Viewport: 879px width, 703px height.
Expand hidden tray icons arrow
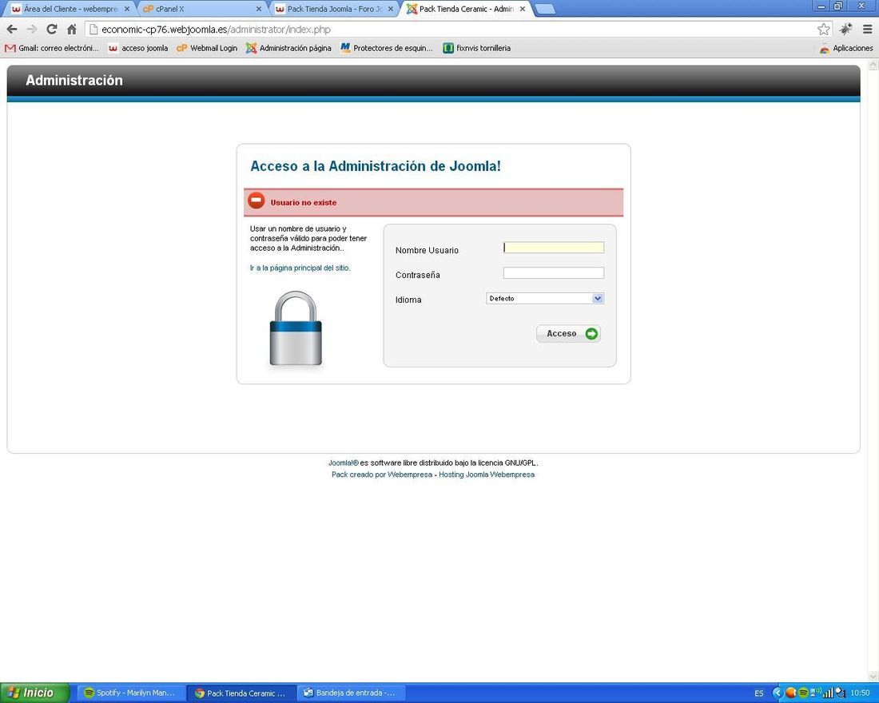pos(777,693)
